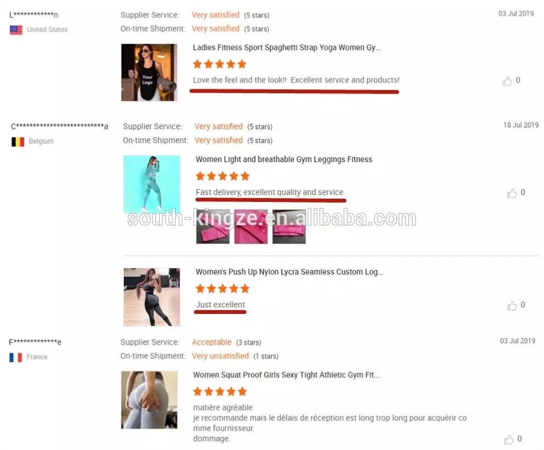Click reviewer name L************n
This screenshot has width=544, height=450.
point(33,15)
